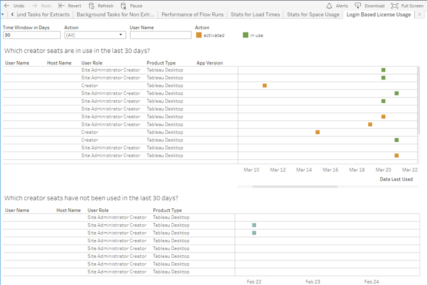Select green mark in first chart row

pos(383,70)
